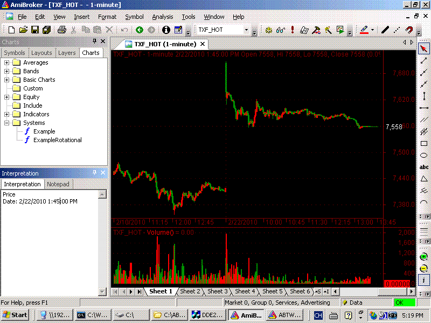Viewport: 431px width, 323px height.
Task: Select the solid thick line style
Action: (x=385, y=30)
